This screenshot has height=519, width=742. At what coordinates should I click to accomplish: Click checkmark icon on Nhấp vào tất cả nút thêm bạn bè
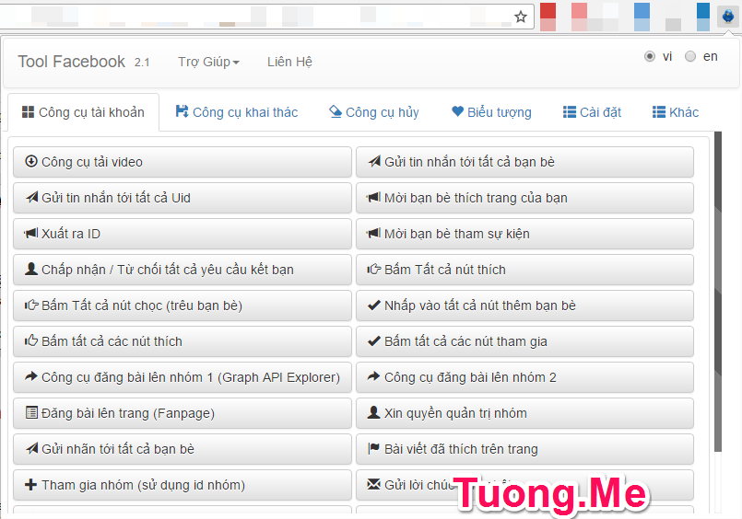coord(374,306)
